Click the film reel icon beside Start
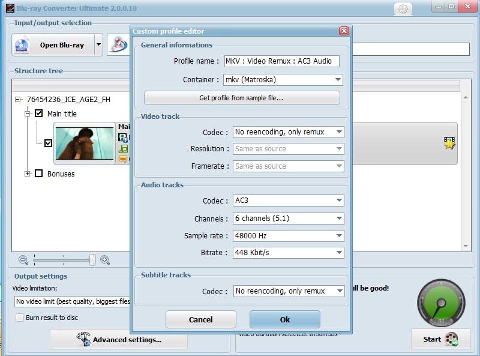The width and height of the screenshot is (480, 356). click(451, 339)
